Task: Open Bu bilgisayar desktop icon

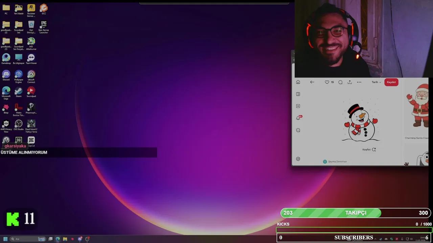Action: pos(19,59)
